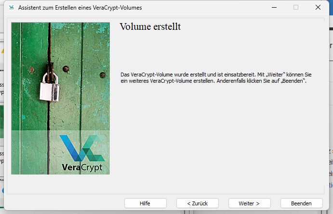The height and width of the screenshot is (214, 333).
Task: Click the yellow warning icon at left edge
Action: (x=2, y=50)
